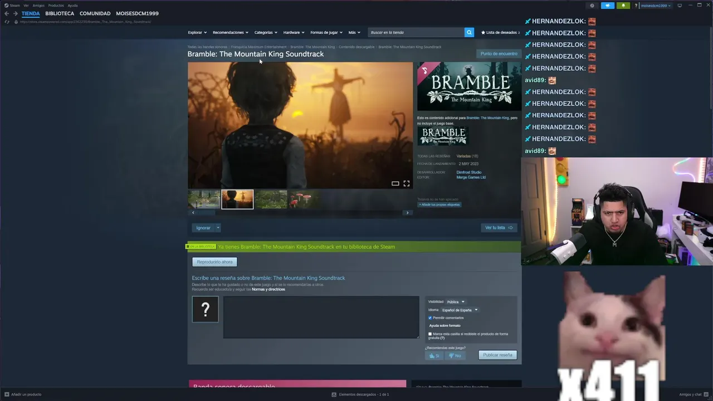713x401 pixels.
Task: Click thumbs up Sí recommendation
Action: (434, 355)
